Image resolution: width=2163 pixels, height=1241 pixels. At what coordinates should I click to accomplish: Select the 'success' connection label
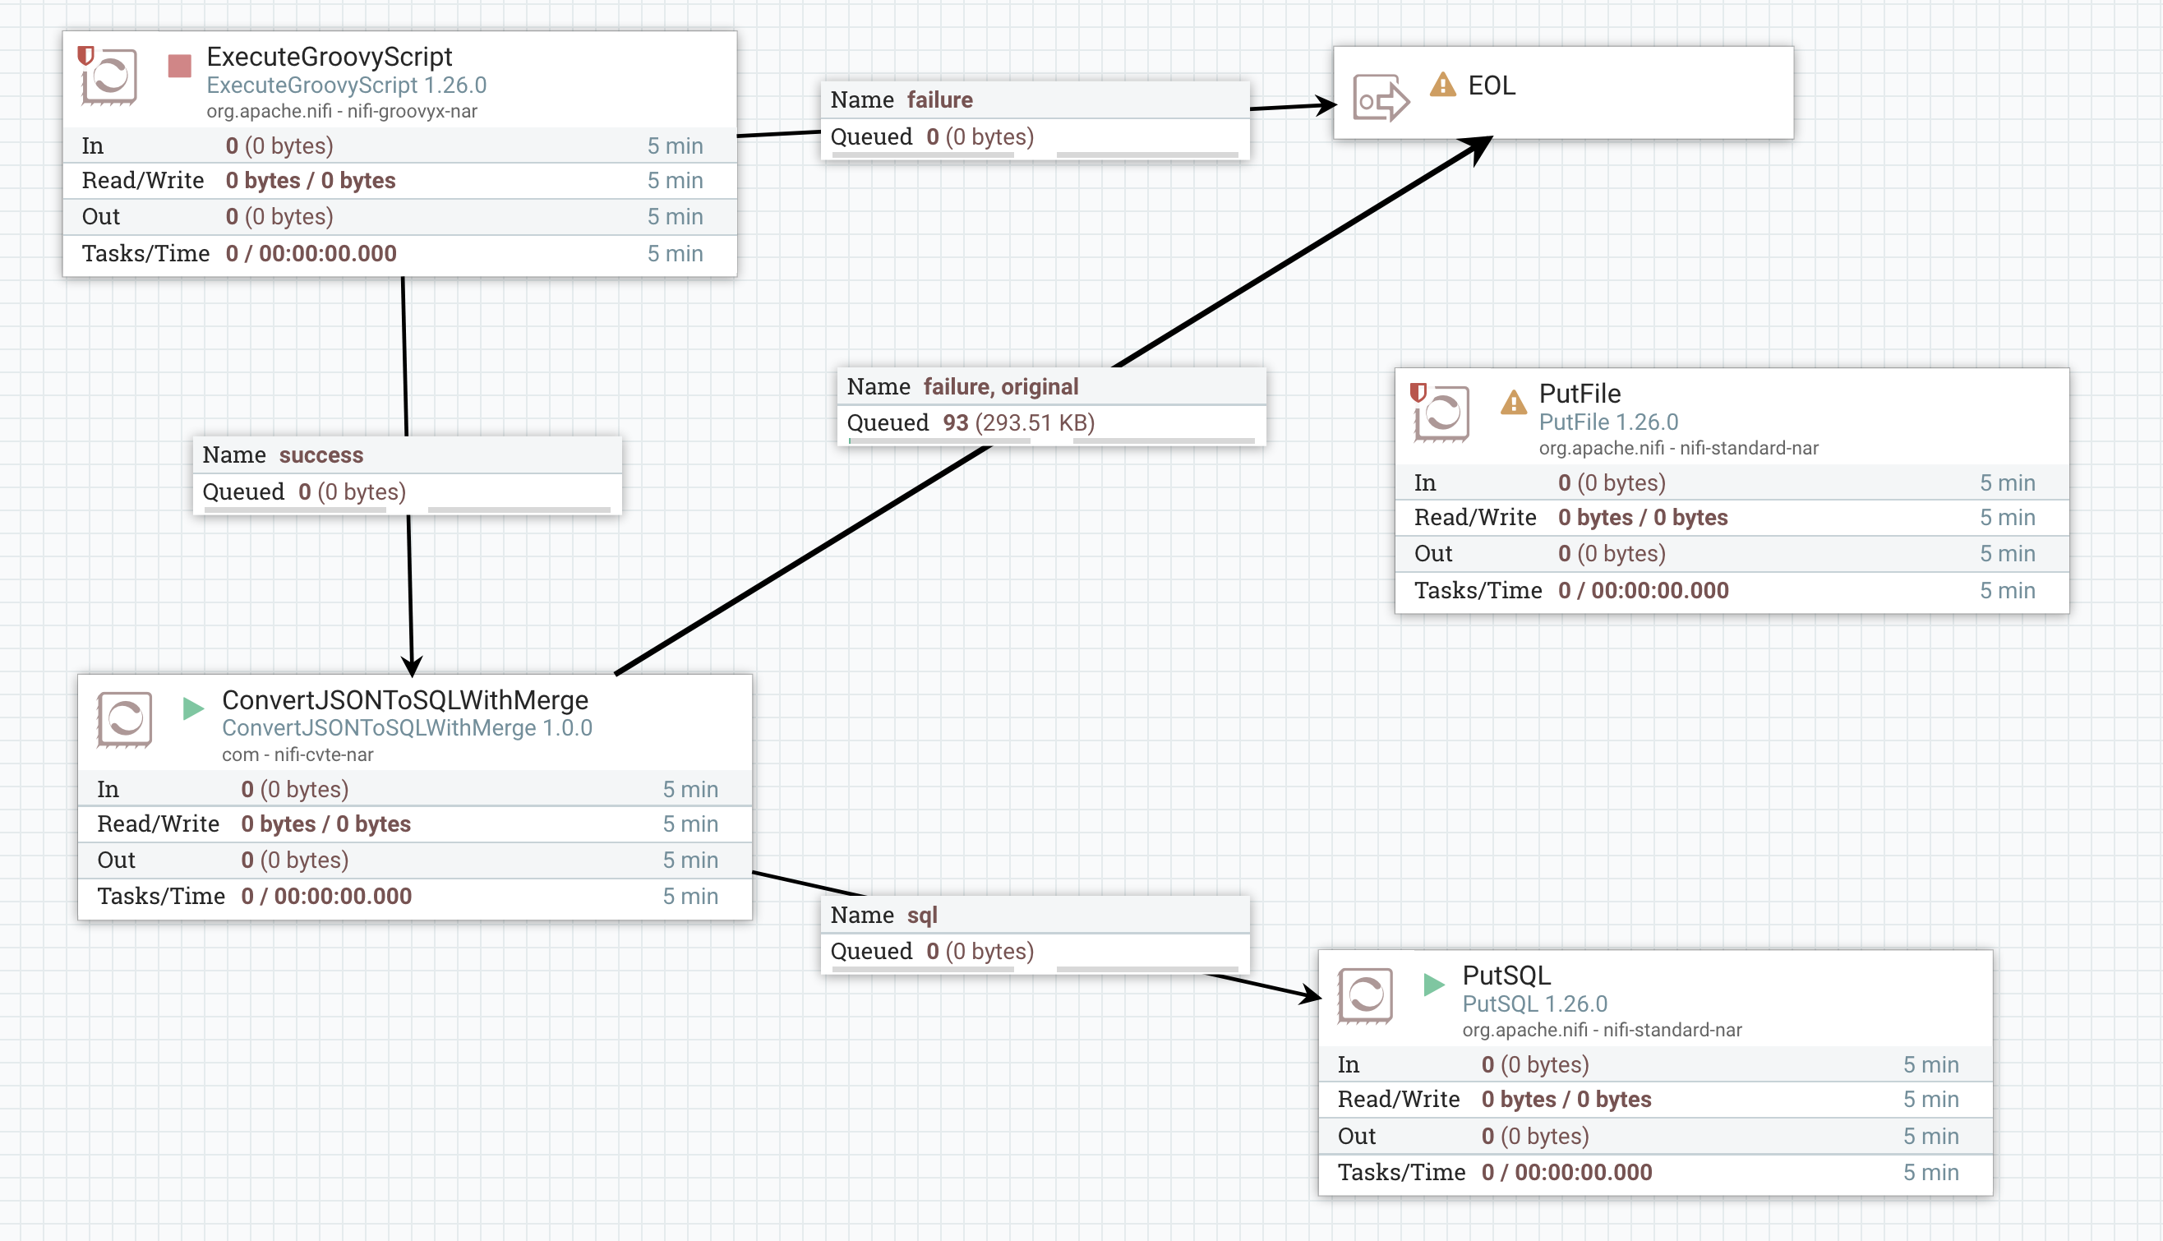321,455
